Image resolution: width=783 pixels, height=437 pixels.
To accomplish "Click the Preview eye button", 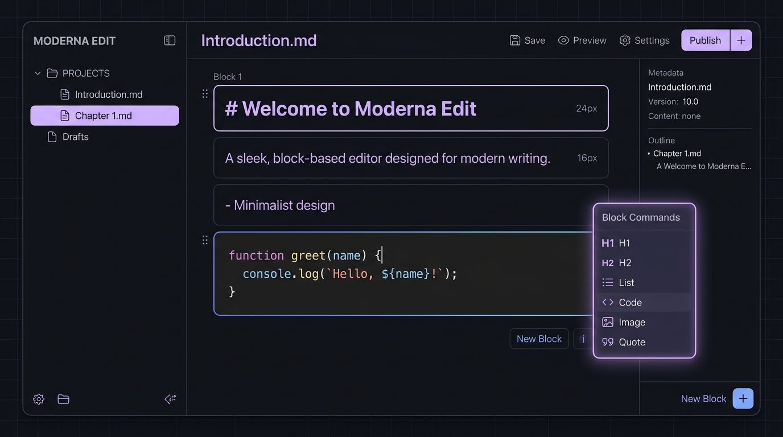I will pyautogui.click(x=582, y=40).
